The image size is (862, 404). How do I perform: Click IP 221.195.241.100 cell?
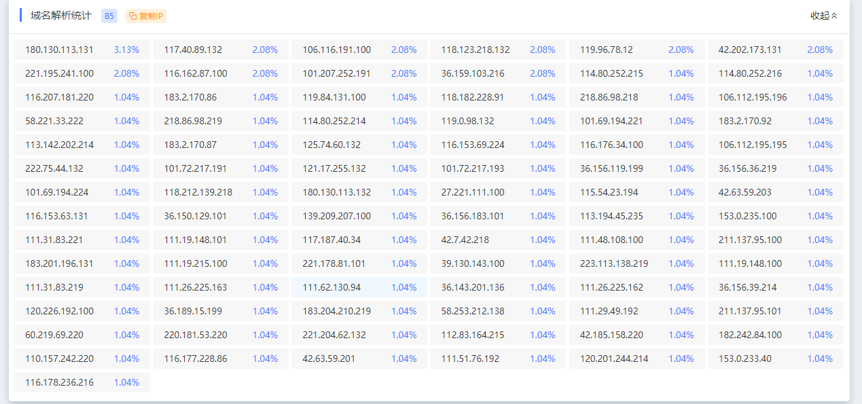click(82, 73)
